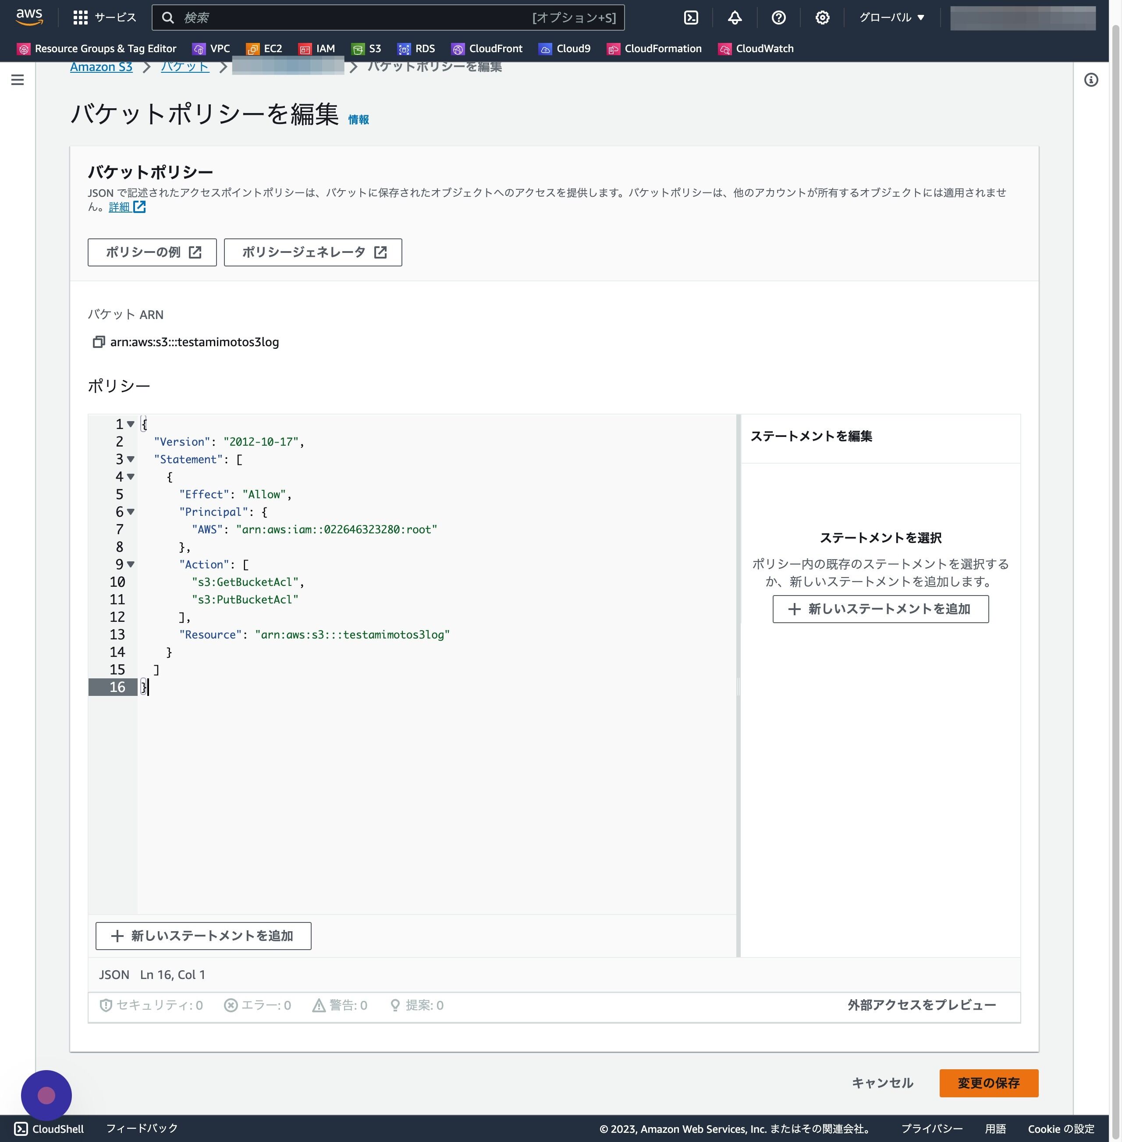
Task: Open the CloudWatch shortcut in favorites bar
Action: pos(756,49)
